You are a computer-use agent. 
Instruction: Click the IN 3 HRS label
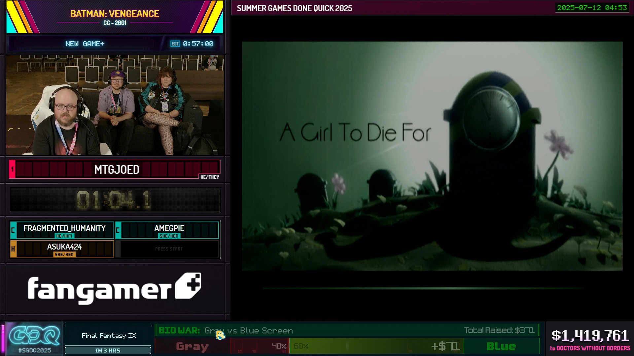click(108, 350)
